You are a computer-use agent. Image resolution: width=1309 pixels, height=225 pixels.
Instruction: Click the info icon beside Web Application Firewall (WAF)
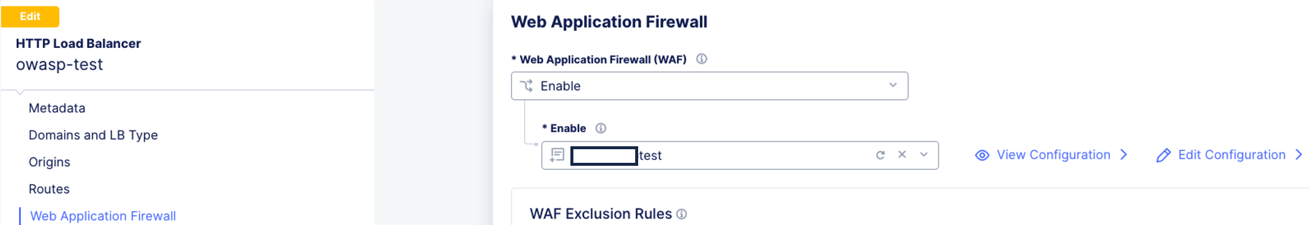(x=701, y=59)
